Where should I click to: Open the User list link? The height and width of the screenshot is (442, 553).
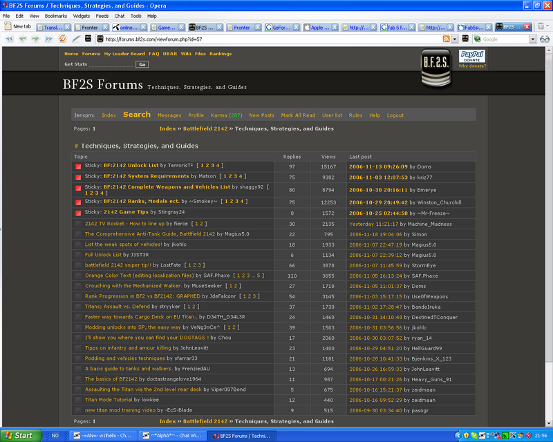[x=332, y=115]
